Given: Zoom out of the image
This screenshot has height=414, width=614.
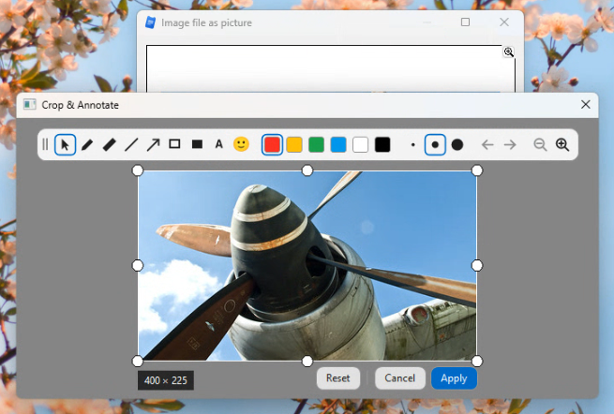Looking at the screenshot, I should pos(540,145).
